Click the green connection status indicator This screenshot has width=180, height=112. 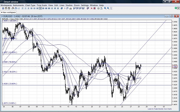click(x=176, y=8)
